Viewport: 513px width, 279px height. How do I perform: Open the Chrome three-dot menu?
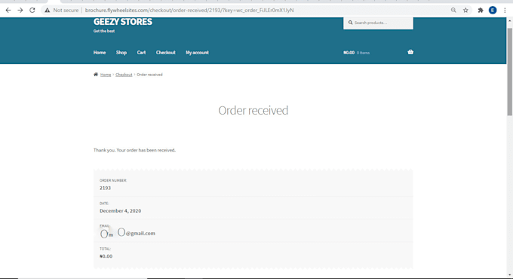(x=505, y=10)
